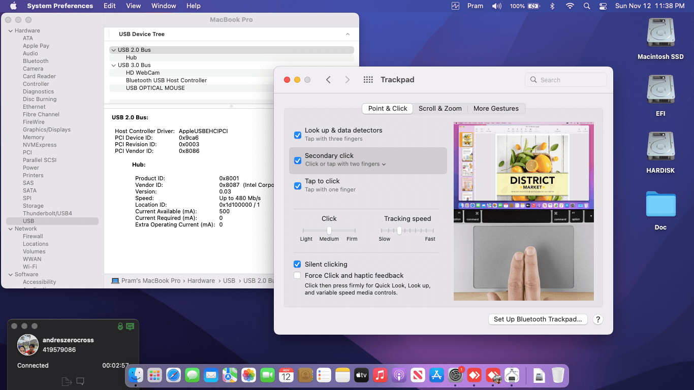Click the USB Device Tree header chevron

(x=348, y=34)
